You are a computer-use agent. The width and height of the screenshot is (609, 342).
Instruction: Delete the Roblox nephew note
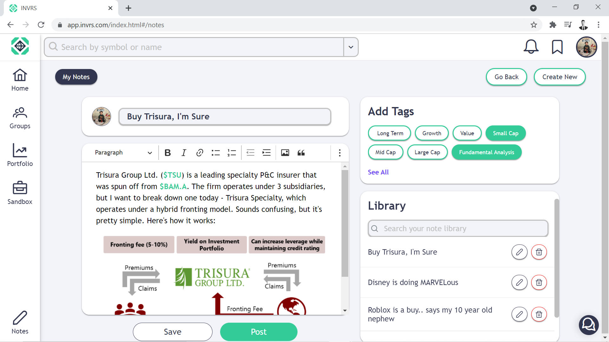coord(539,314)
